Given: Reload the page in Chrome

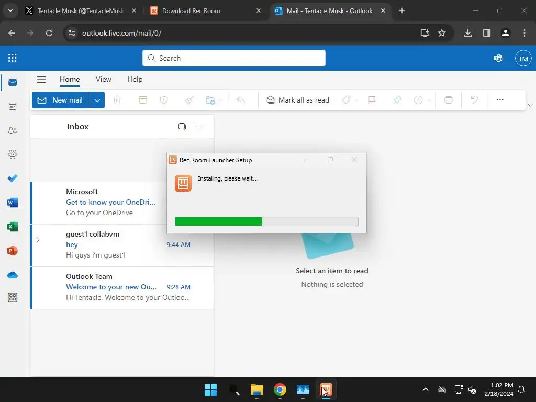Looking at the screenshot, I should pos(49,33).
